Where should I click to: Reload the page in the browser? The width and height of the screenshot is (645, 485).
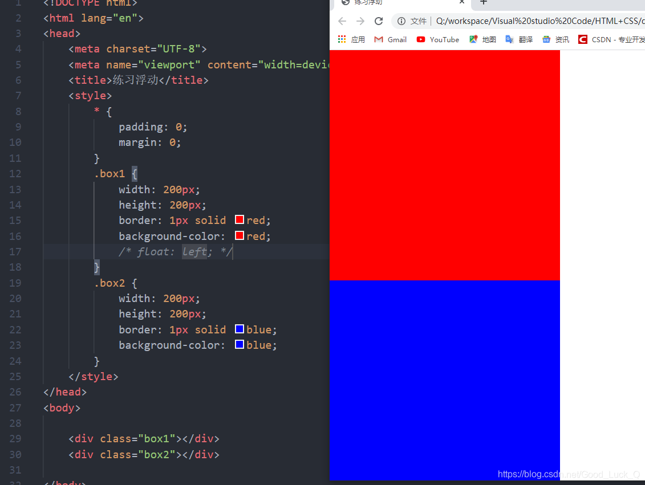[x=379, y=21]
